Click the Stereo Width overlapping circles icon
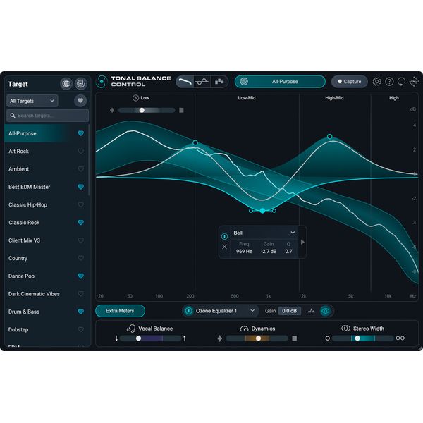 tap(345, 329)
